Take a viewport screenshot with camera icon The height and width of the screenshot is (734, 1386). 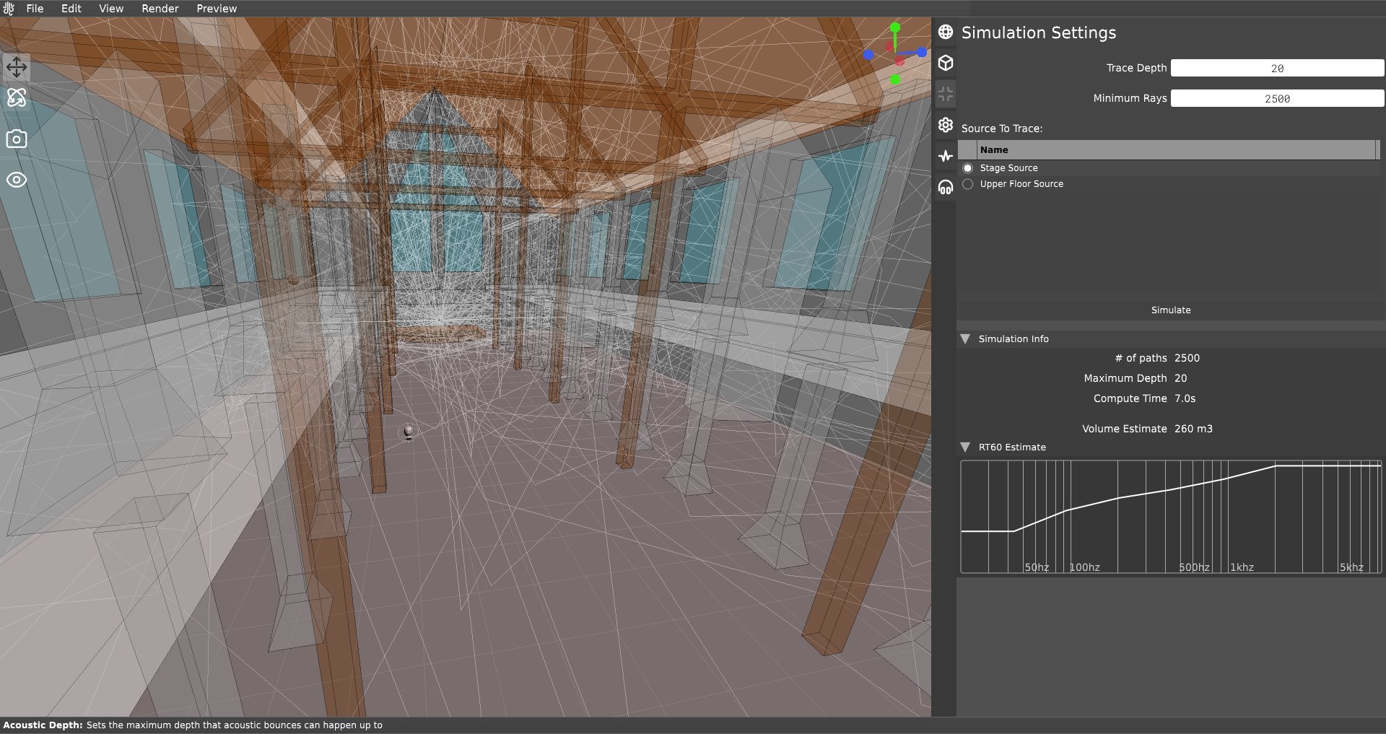tap(16, 139)
